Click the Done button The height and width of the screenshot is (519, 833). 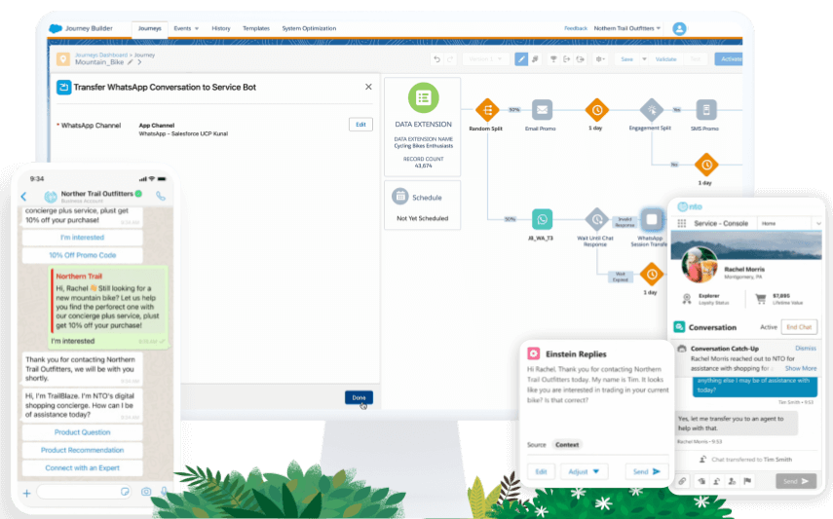pyautogui.click(x=359, y=397)
